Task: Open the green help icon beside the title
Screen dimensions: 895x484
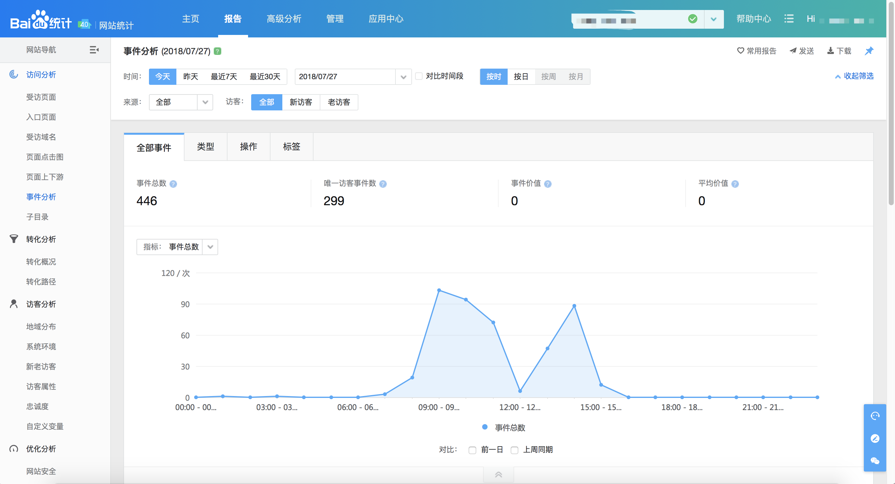Action: click(218, 51)
